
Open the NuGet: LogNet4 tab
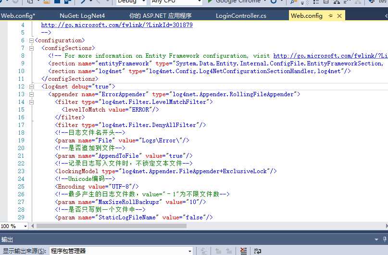(82, 16)
